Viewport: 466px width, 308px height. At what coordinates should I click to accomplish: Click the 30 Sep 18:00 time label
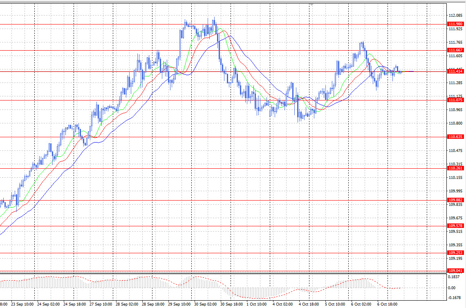[x=231, y=304]
